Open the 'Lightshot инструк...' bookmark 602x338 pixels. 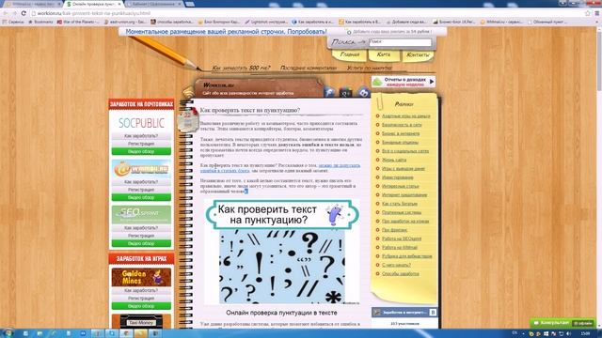(266, 22)
